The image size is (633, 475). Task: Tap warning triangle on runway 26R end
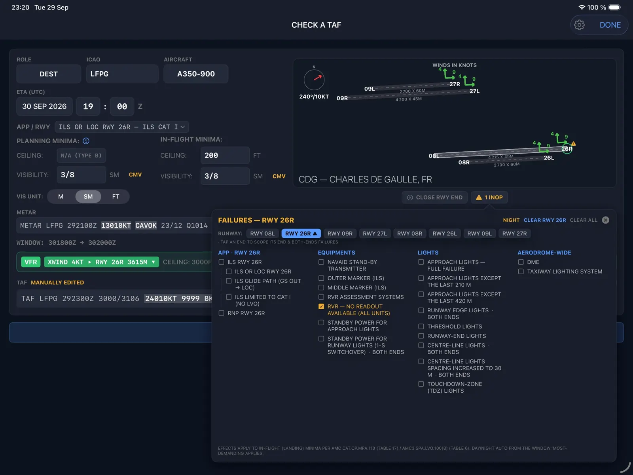[x=573, y=143]
